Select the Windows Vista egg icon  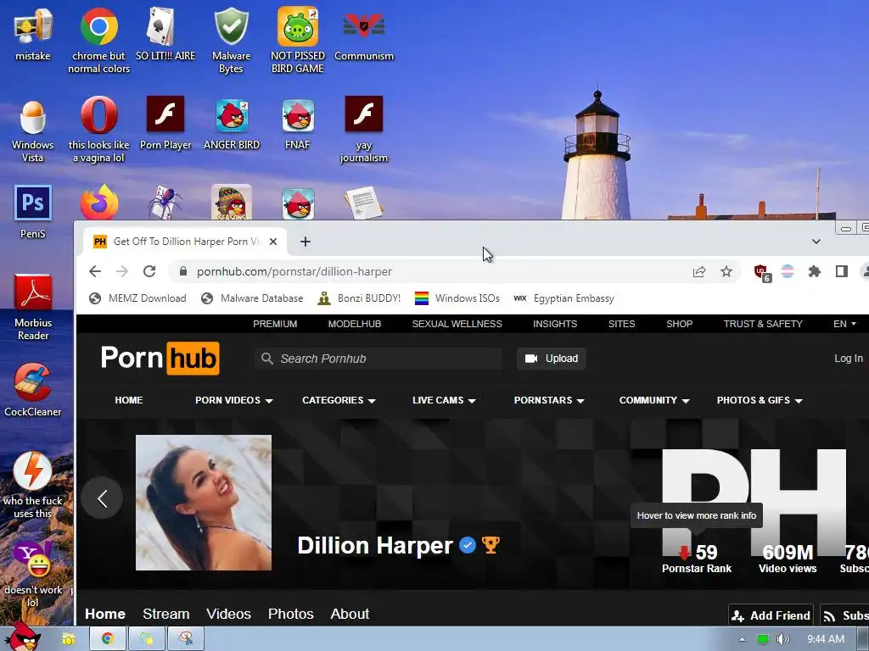(33, 131)
